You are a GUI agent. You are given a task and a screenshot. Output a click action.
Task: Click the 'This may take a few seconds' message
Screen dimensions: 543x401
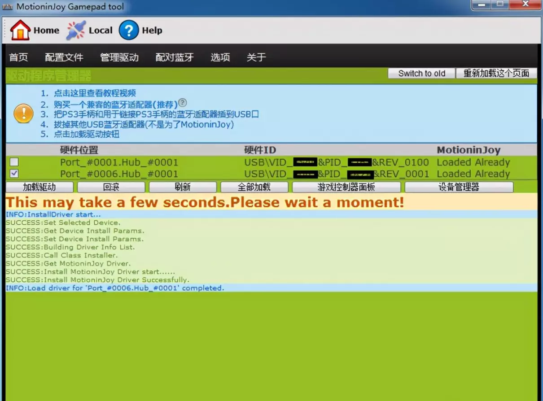point(205,202)
